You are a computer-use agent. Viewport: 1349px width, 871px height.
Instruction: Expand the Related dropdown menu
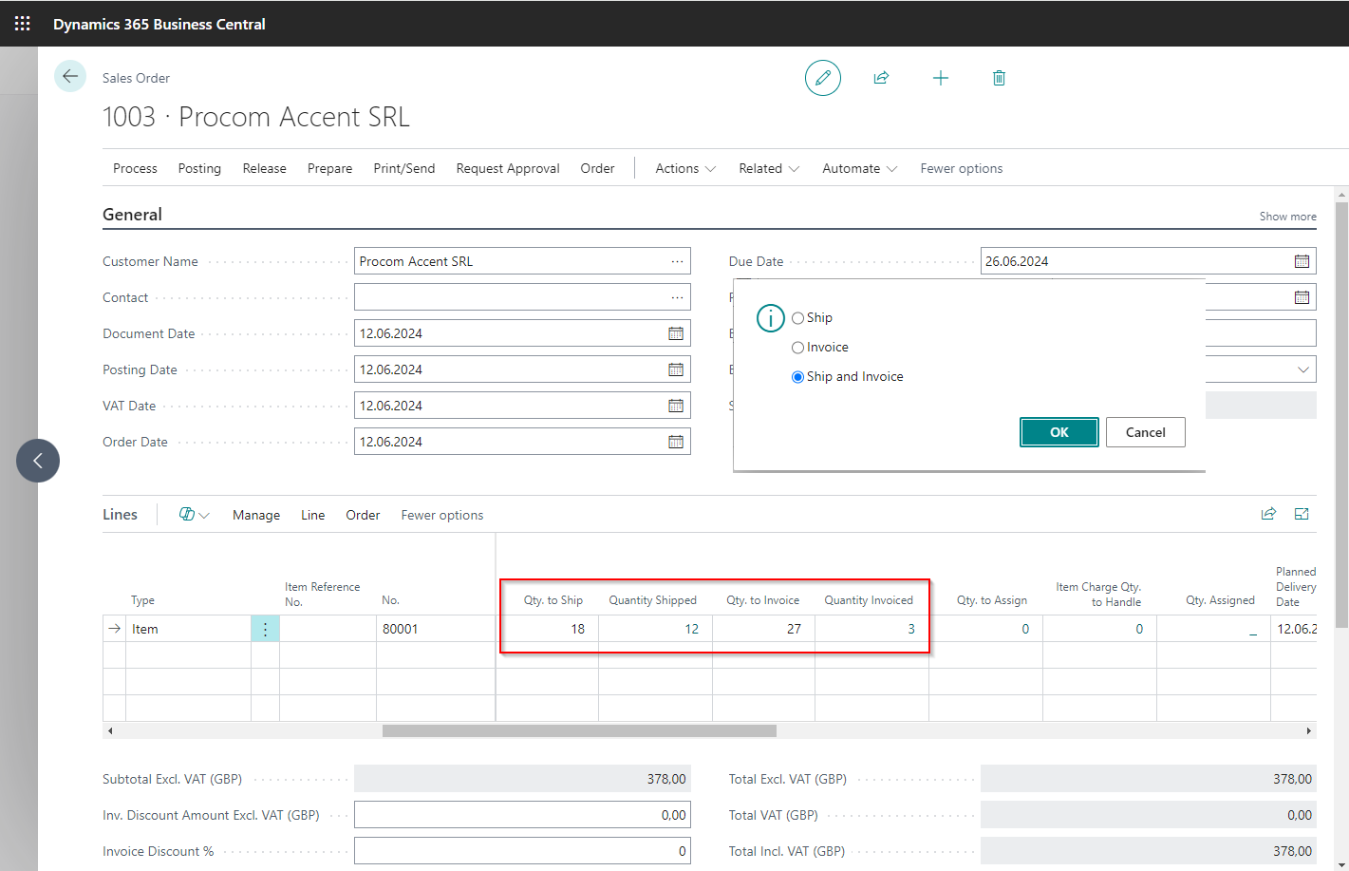(769, 168)
